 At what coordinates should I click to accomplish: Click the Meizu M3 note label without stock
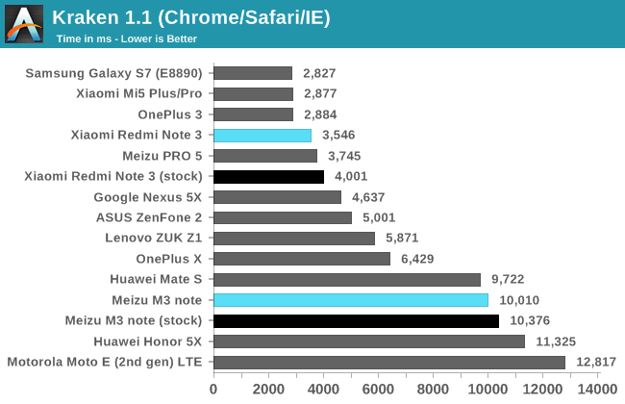point(157,300)
